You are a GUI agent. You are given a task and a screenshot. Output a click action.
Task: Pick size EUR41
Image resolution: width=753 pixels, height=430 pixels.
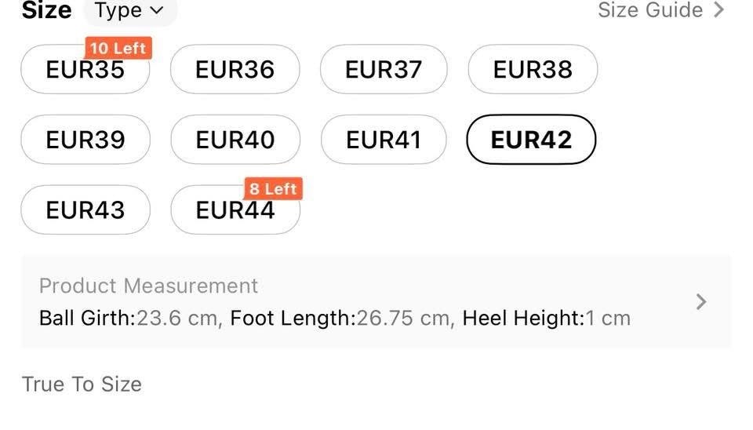384,140
